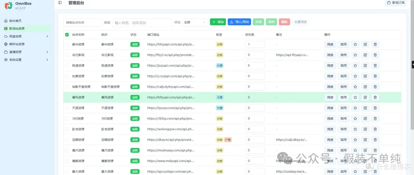The image size is (414, 175).
Task: Open 前台首页 in the sidebar
Action: [26, 21]
